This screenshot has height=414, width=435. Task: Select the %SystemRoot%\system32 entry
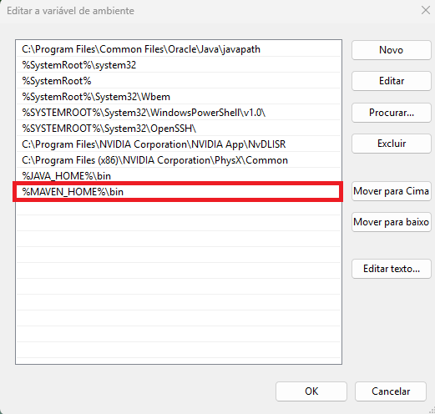(x=178, y=65)
